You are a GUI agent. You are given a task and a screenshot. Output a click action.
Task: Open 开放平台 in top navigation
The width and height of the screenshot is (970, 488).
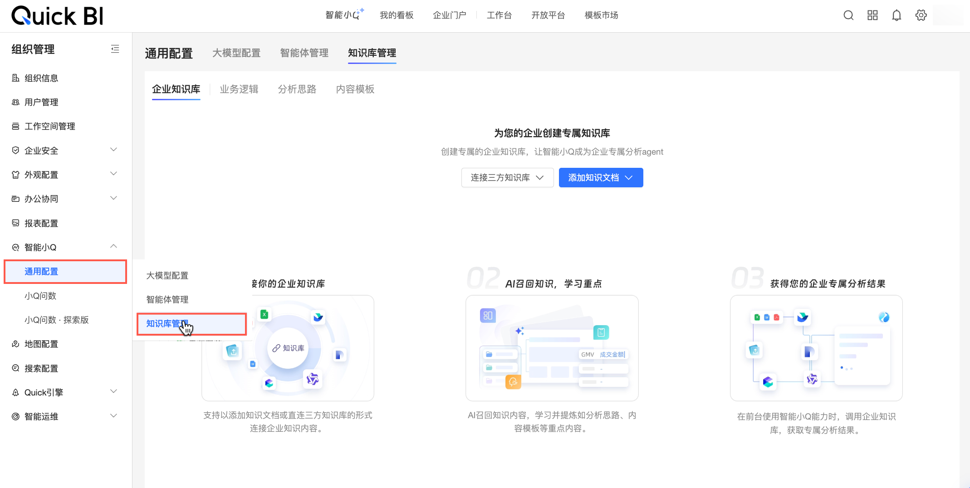[x=548, y=15]
